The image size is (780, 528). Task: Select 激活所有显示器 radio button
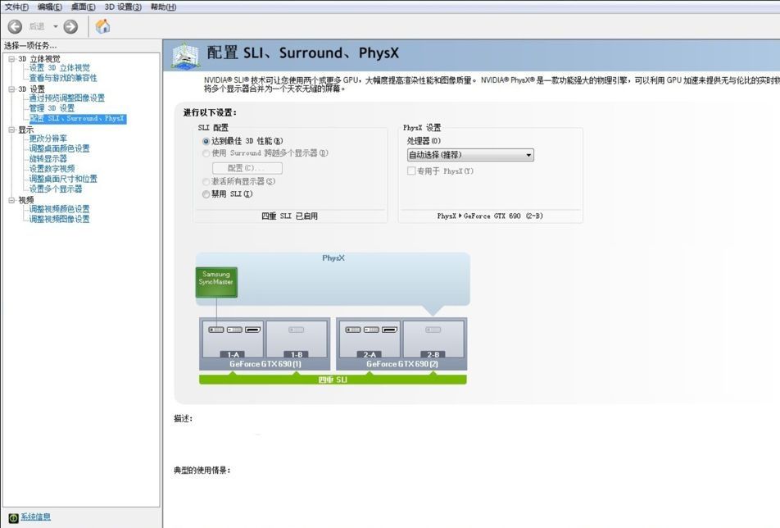coord(206,182)
